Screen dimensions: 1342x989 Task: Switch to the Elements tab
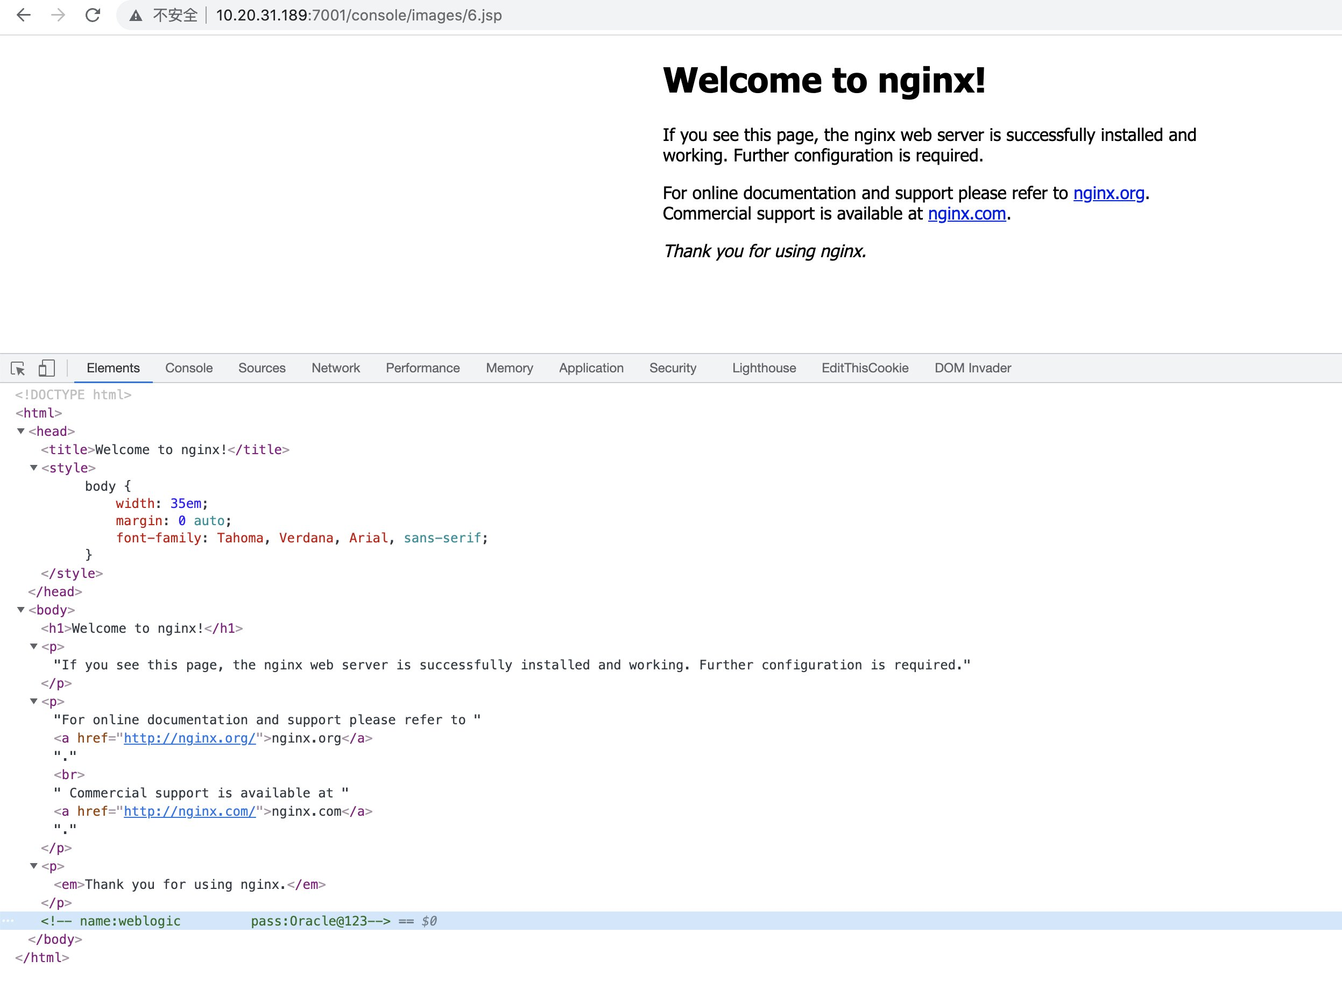tap(113, 368)
